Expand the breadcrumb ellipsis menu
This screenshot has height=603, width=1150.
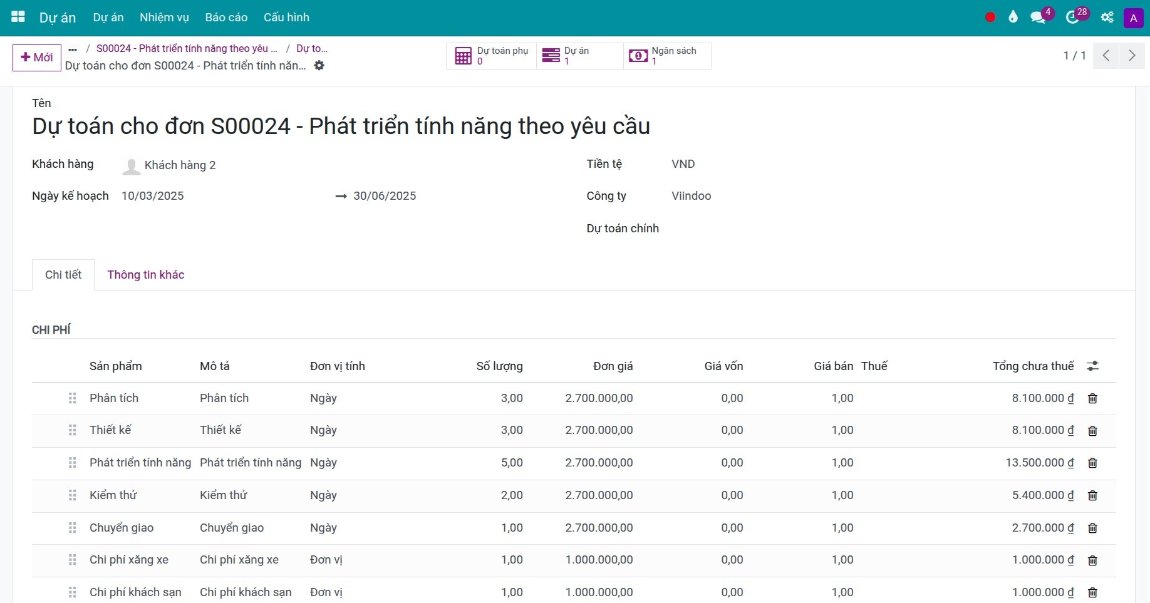(73, 49)
